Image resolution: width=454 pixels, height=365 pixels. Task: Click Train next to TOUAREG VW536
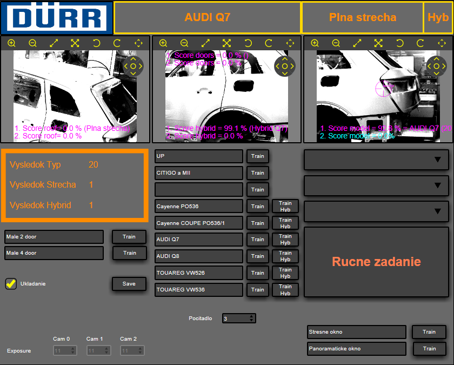[x=258, y=290]
